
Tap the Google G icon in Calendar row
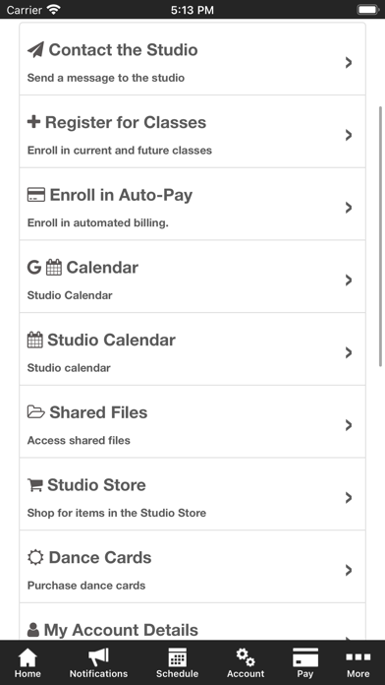click(34, 268)
